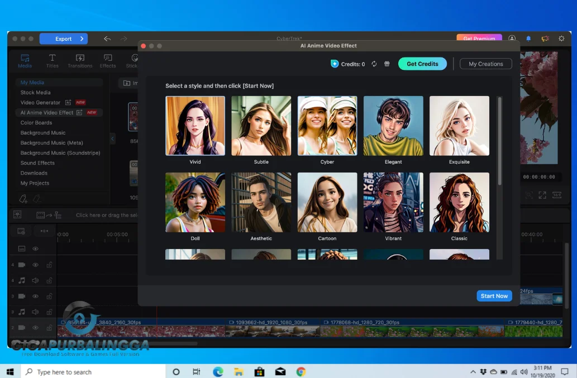Lock video track 2

tap(49, 328)
